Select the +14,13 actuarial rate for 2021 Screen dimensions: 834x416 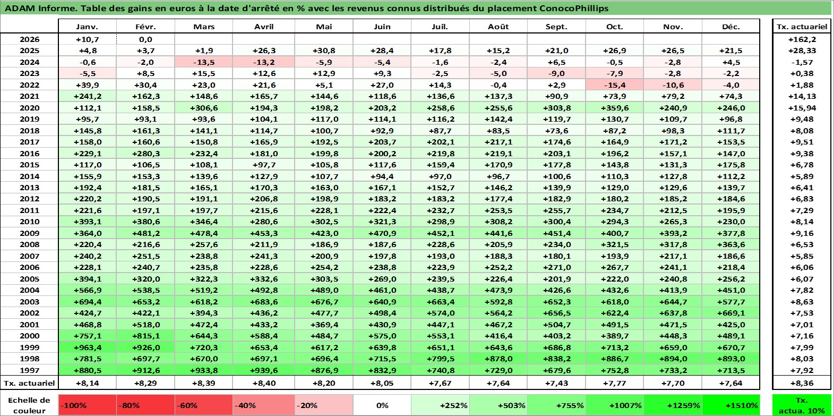(x=802, y=96)
